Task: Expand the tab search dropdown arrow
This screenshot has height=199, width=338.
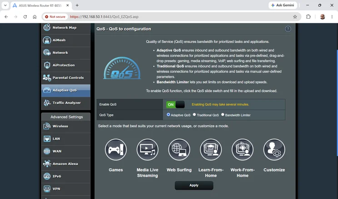Action: pos(5,5)
